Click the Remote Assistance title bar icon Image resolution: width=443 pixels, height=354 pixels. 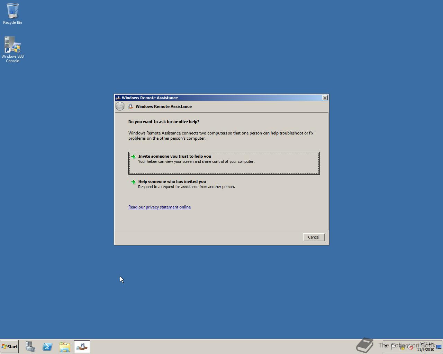(x=118, y=98)
